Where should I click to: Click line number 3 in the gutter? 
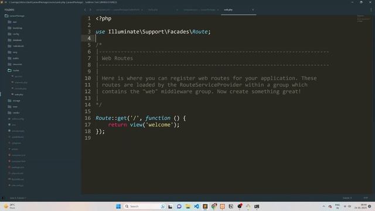(89, 32)
